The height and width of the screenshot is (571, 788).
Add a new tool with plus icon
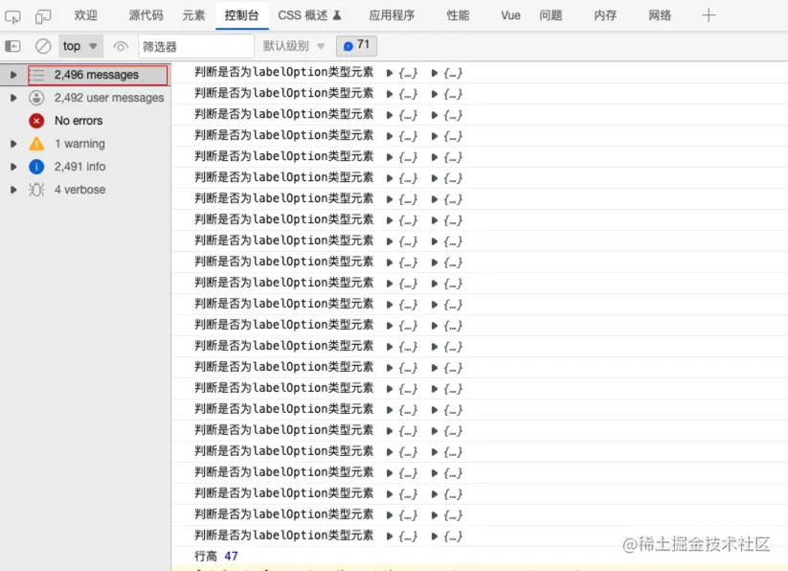(x=709, y=15)
